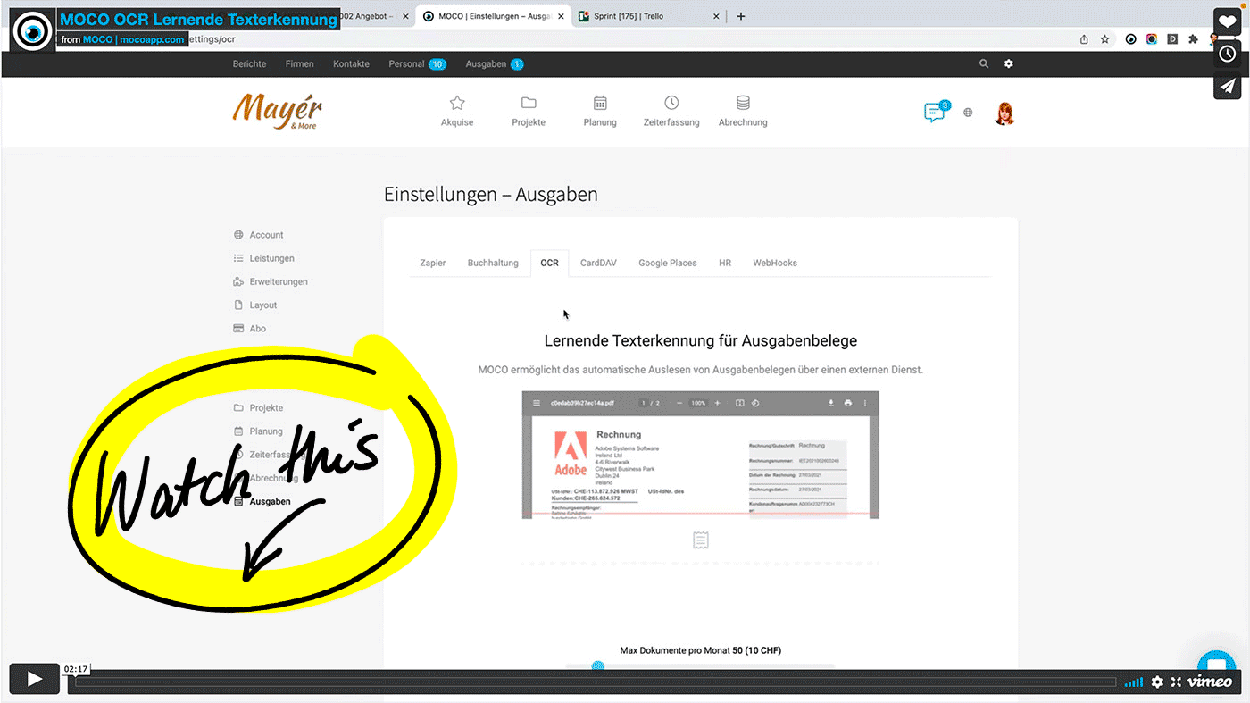Click the MOCO eye avatar in video header
The width and height of the screenshot is (1250, 703).
click(x=33, y=31)
